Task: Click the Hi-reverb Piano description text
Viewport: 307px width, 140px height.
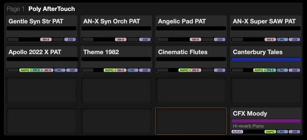Action: coord(248,126)
